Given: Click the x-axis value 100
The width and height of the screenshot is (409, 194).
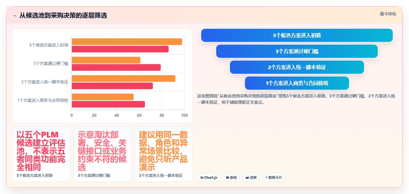Looking at the screenshot, I should [184, 115].
